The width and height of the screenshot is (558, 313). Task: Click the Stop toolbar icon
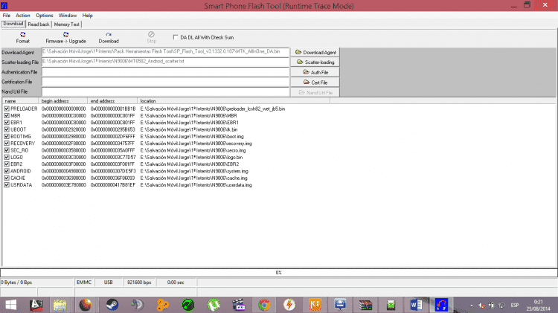tap(151, 37)
